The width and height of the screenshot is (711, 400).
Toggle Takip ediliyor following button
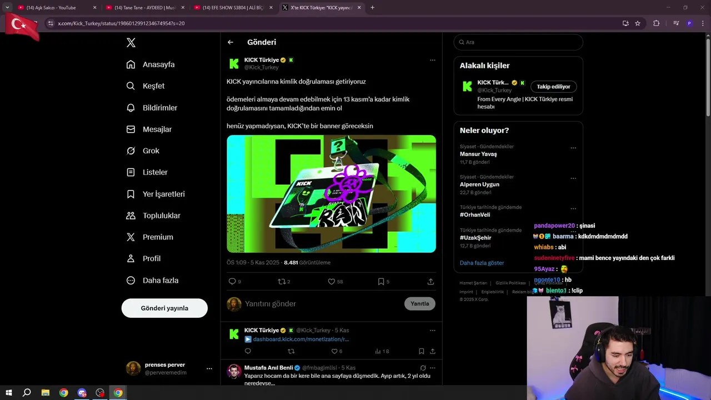[553, 87]
